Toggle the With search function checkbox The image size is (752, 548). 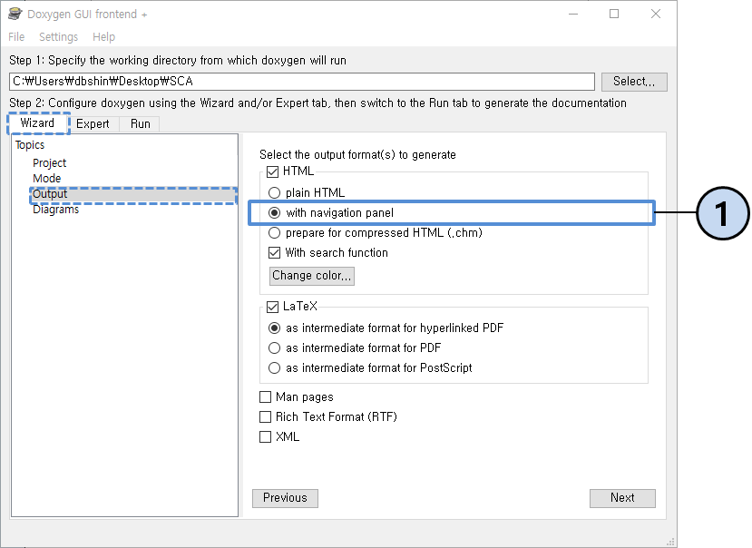click(x=274, y=252)
